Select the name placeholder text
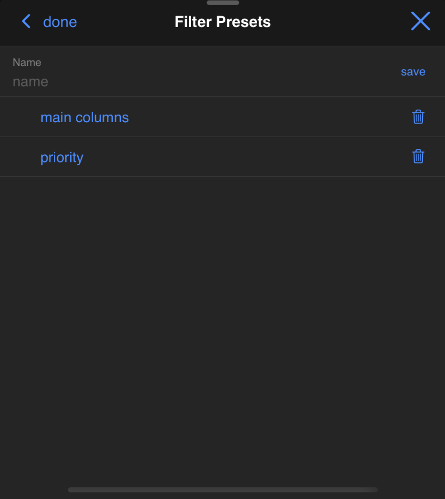The width and height of the screenshot is (445, 499). 30,82
